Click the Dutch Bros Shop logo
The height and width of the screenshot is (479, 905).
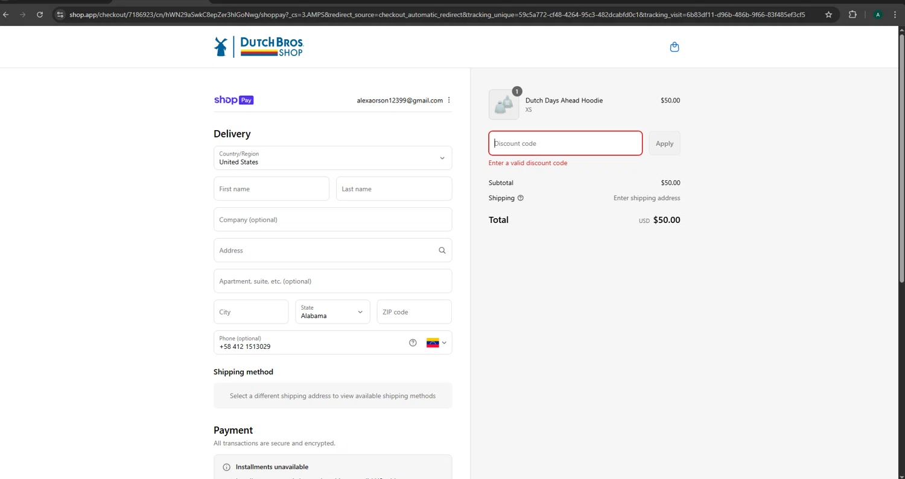point(259,46)
